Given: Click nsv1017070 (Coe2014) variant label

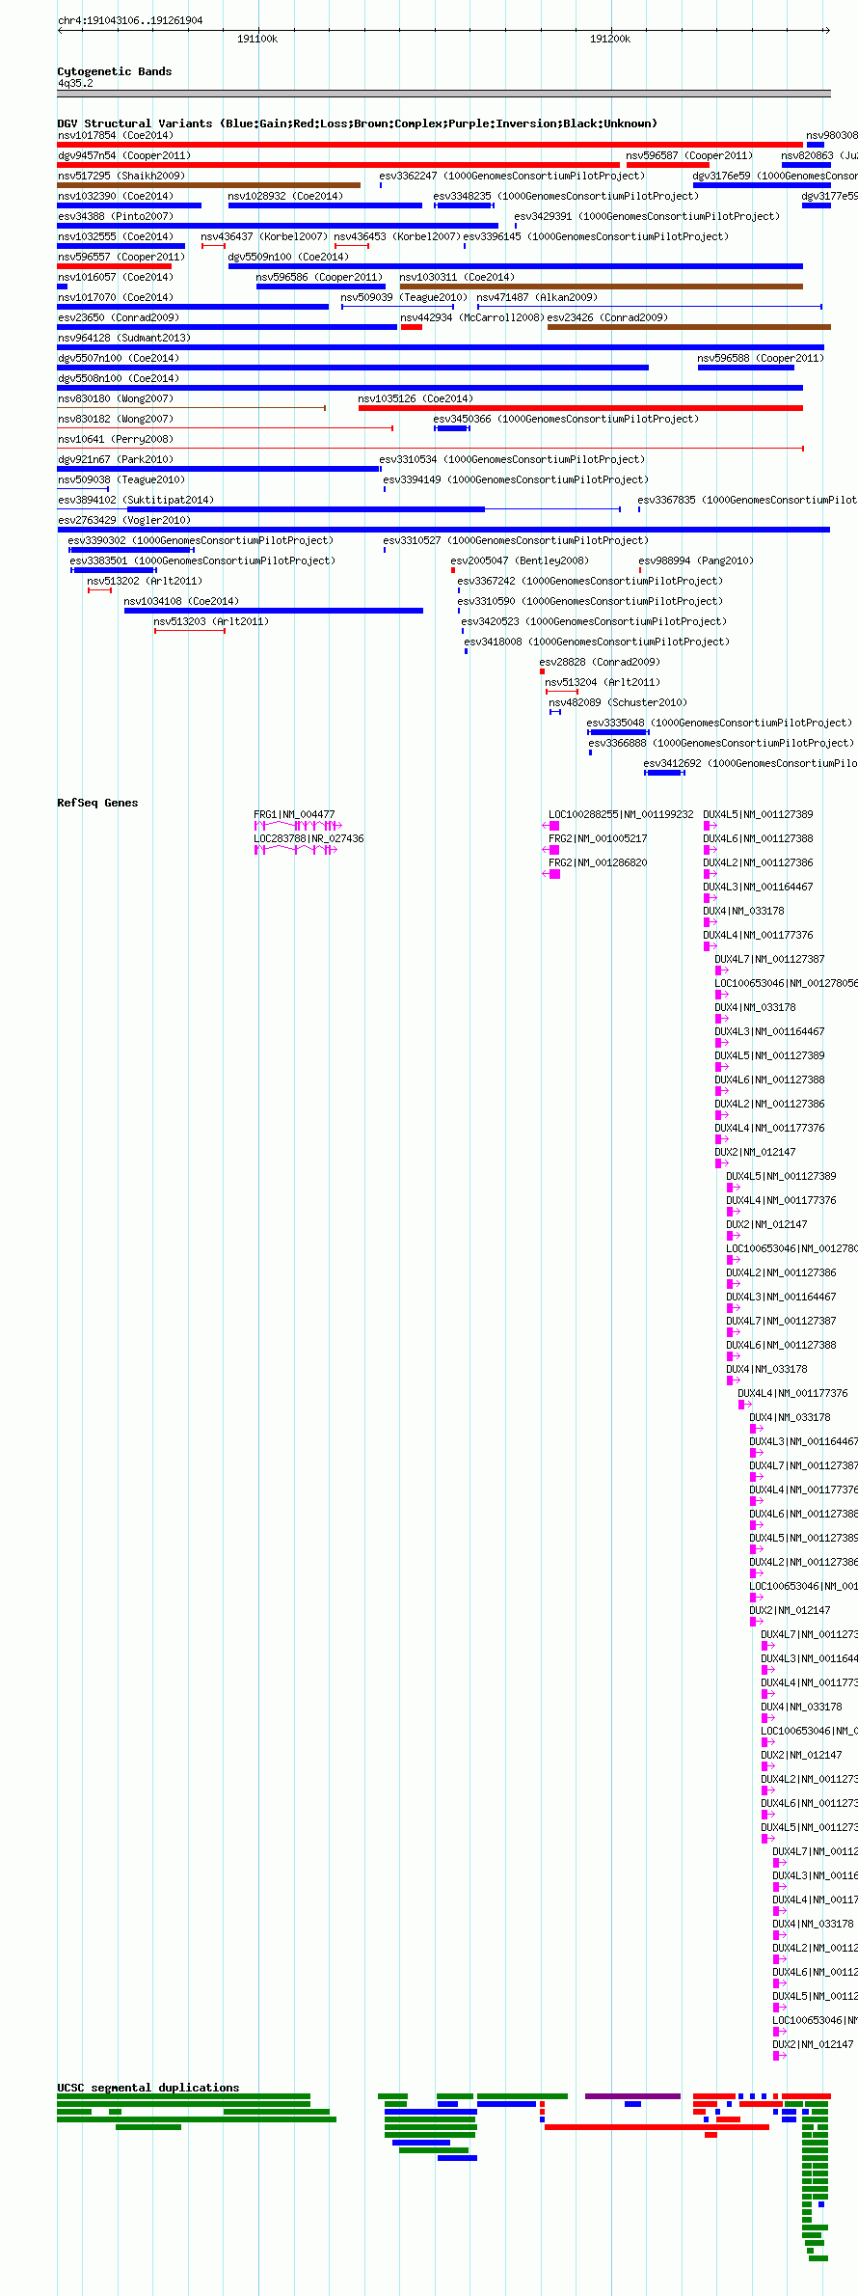Looking at the screenshot, I should pyautogui.click(x=116, y=297).
